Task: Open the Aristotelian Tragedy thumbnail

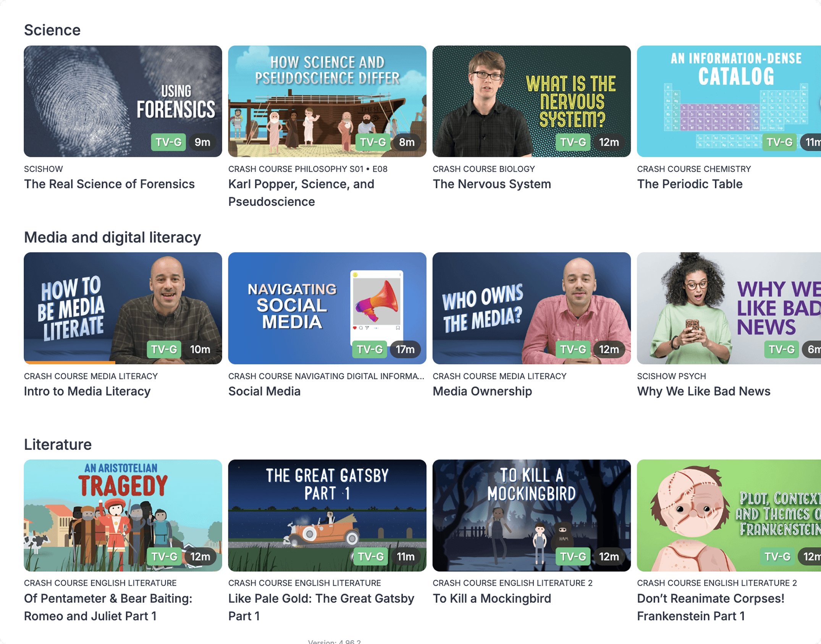Action: tap(123, 515)
